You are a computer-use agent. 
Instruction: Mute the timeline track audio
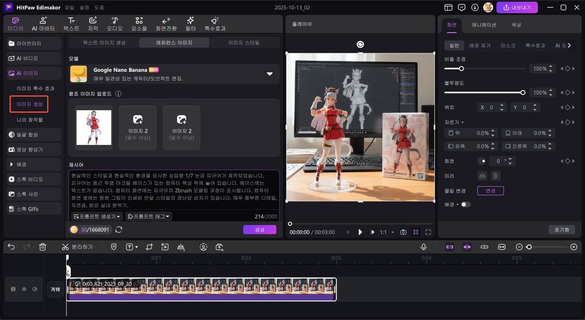click(35, 289)
